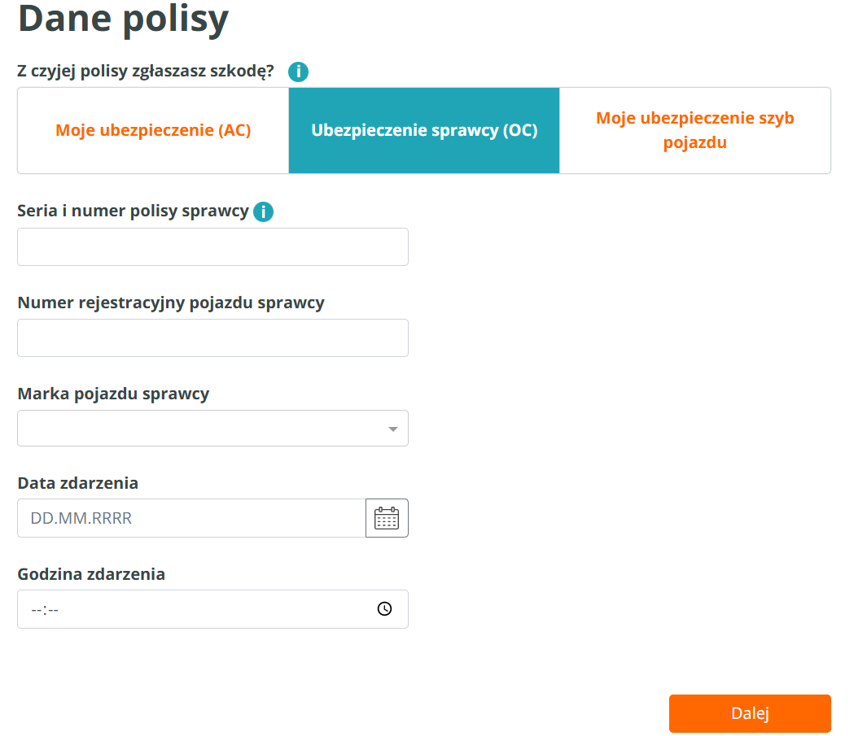Open the calendar date picker icon
Screen dimensions: 867x736
click(387, 518)
